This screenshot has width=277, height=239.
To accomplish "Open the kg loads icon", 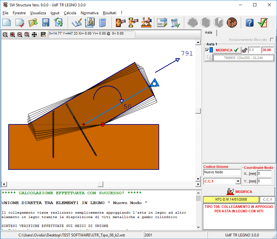I will pos(90,23).
